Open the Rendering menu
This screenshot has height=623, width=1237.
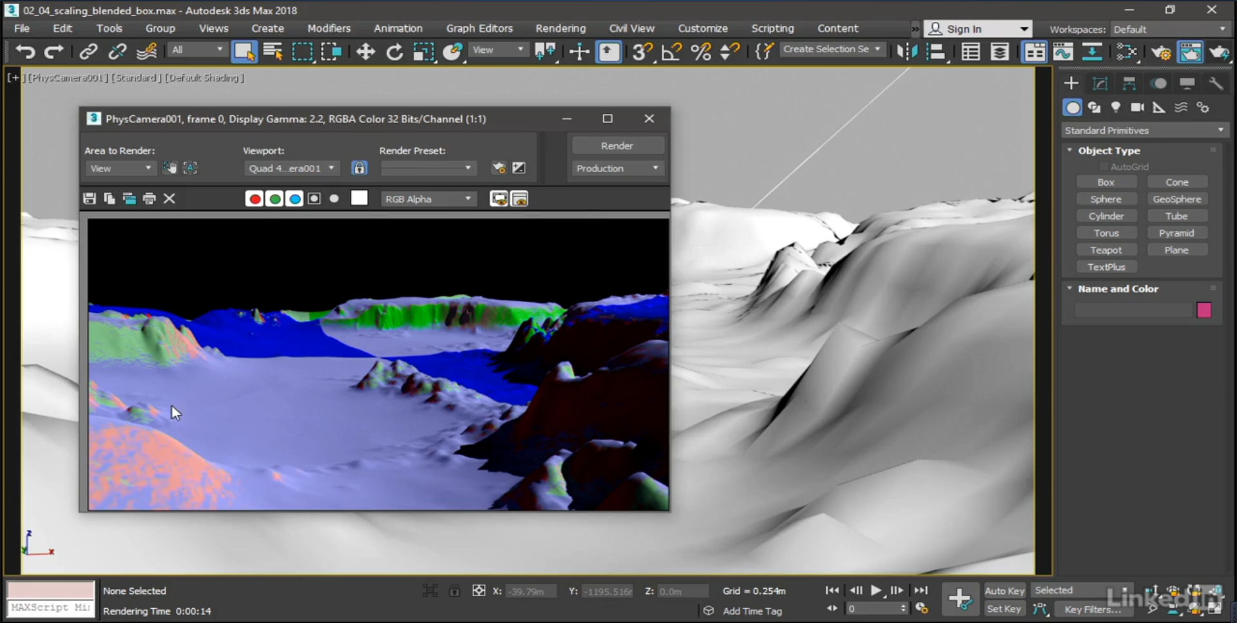click(x=561, y=28)
